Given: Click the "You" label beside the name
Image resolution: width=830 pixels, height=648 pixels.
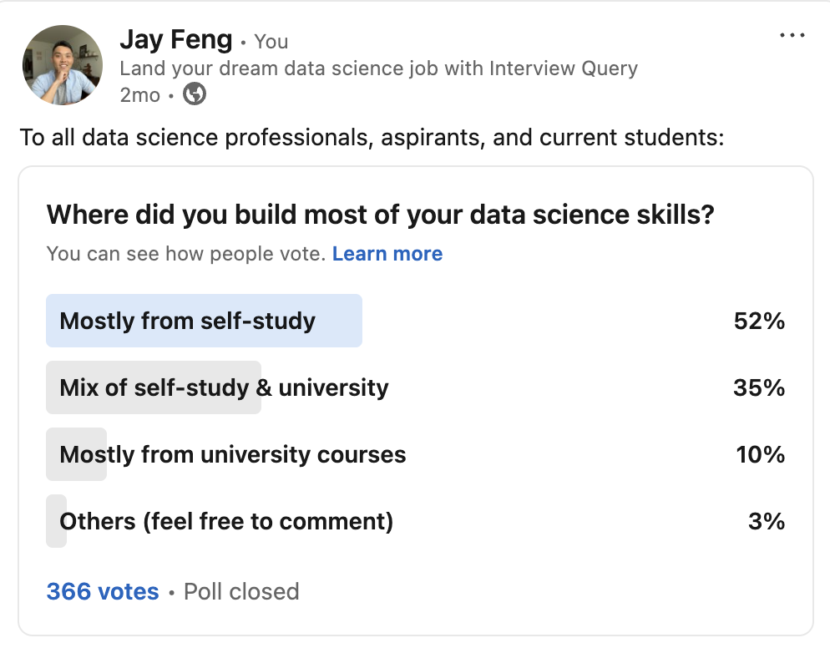Looking at the screenshot, I should [x=271, y=41].
